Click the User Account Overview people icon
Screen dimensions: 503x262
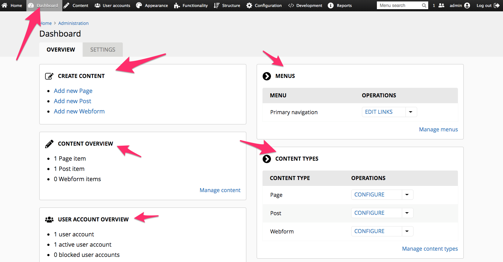pyautogui.click(x=49, y=220)
